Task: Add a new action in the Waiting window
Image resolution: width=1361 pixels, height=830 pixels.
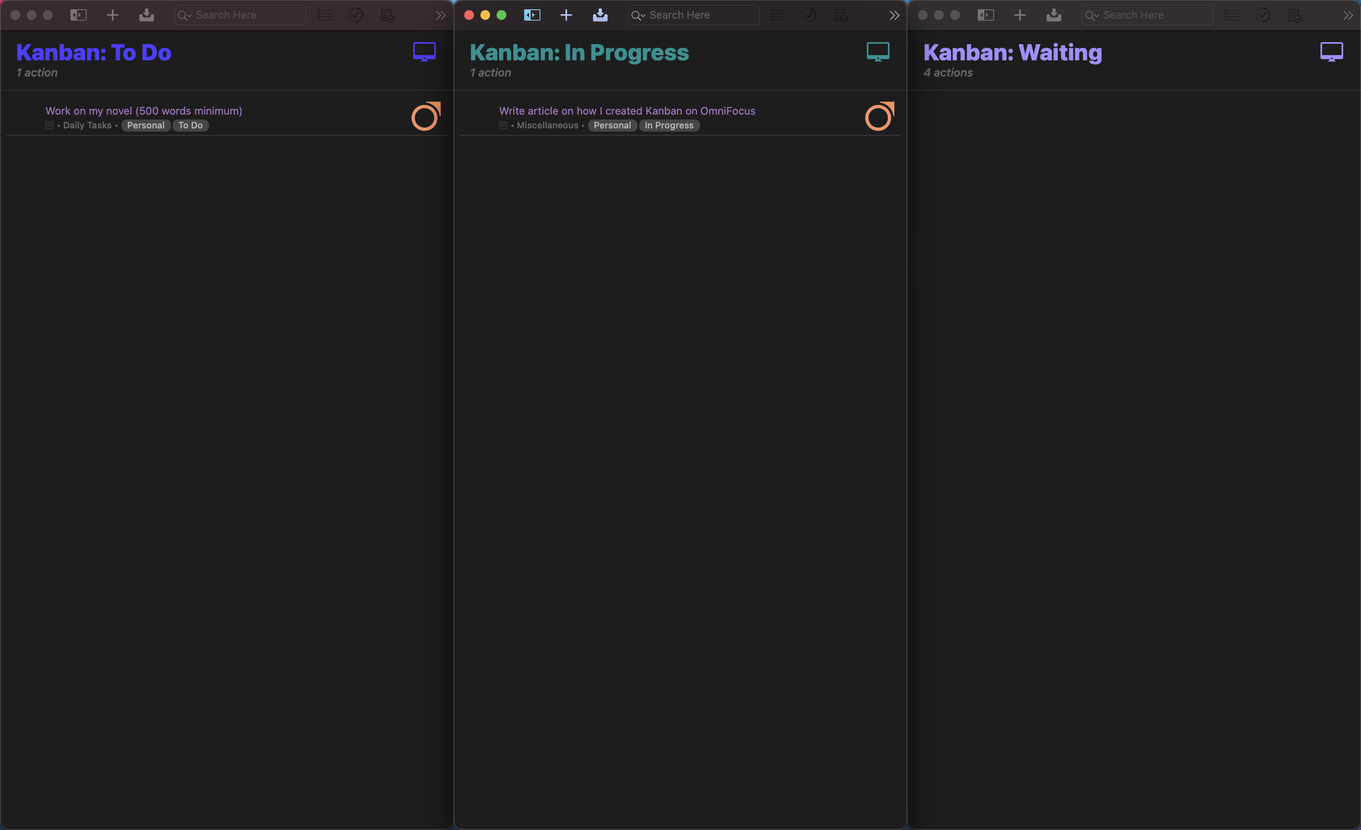Action: pyautogui.click(x=1020, y=15)
